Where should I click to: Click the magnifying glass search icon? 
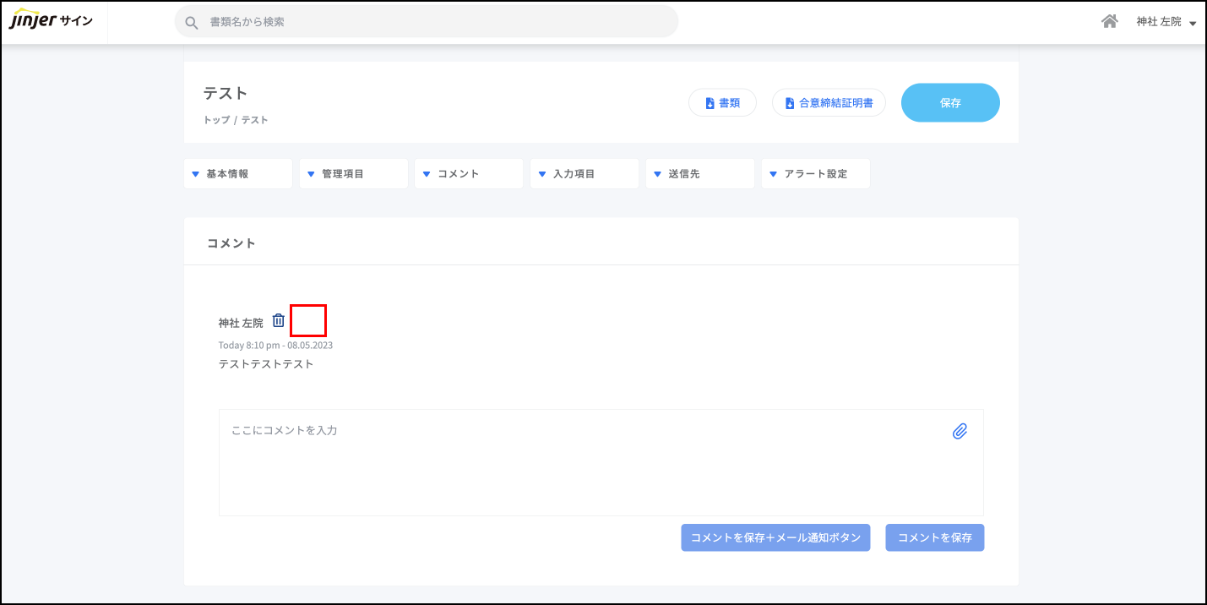coord(192,22)
